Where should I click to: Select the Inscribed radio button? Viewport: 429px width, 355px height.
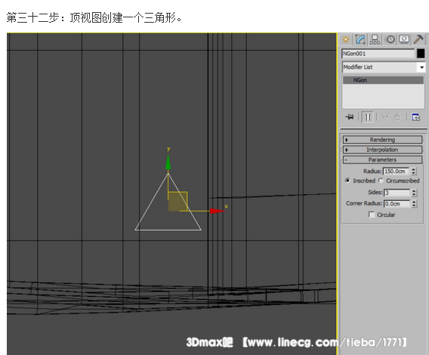click(x=347, y=181)
